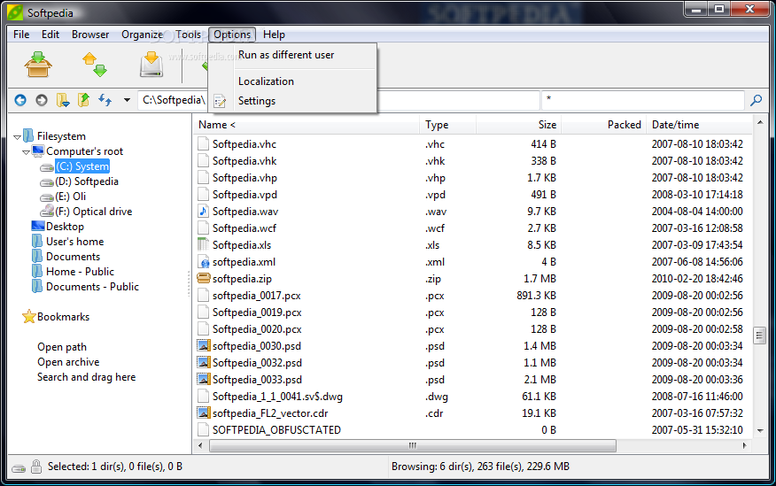Image resolution: width=776 pixels, height=486 pixels.
Task: Click the softpedia.zip archive icon
Action: pyautogui.click(x=204, y=278)
